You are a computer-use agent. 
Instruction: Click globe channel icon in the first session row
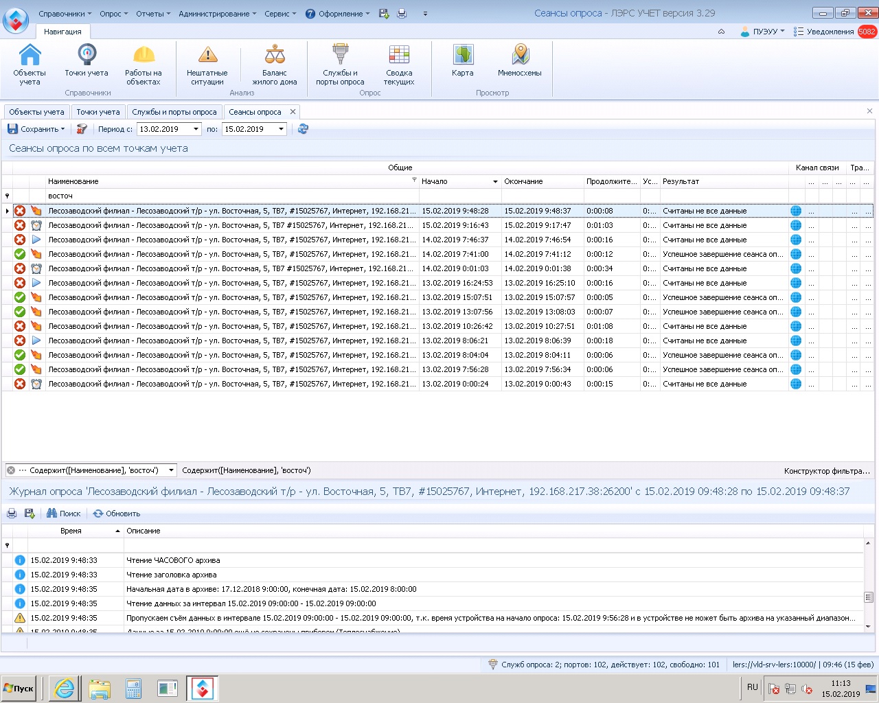pyautogui.click(x=796, y=211)
